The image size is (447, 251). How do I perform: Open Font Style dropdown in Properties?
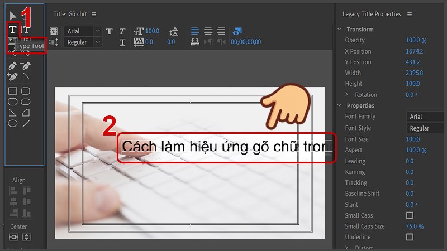click(x=425, y=128)
